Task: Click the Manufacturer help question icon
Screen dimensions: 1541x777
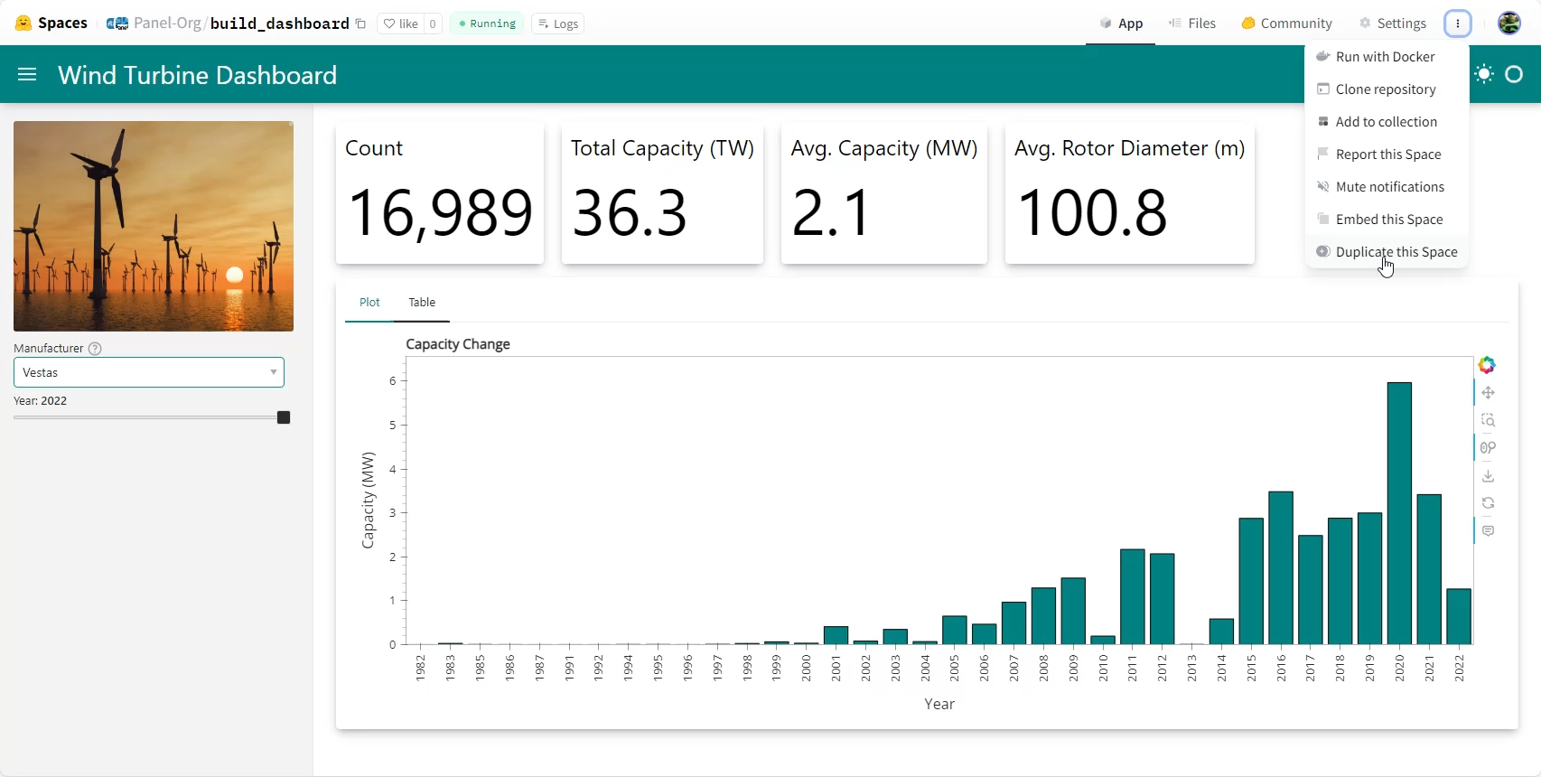Action: [95, 349]
